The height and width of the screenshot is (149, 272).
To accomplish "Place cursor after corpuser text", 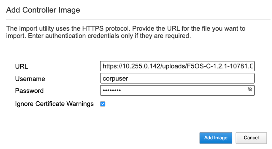I will click(x=129, y=78).
